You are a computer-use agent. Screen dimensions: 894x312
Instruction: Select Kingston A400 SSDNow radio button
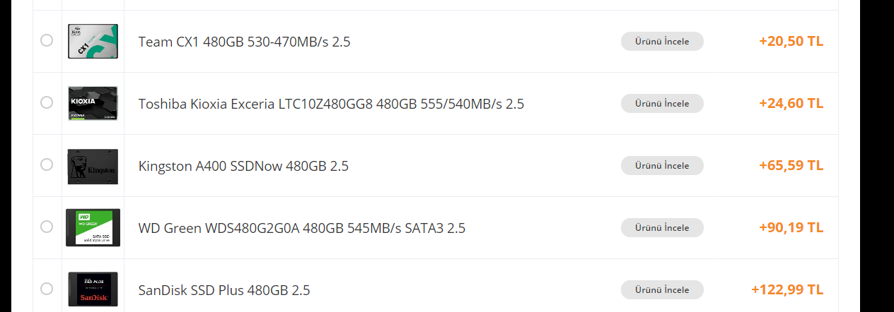coord(47,164)
